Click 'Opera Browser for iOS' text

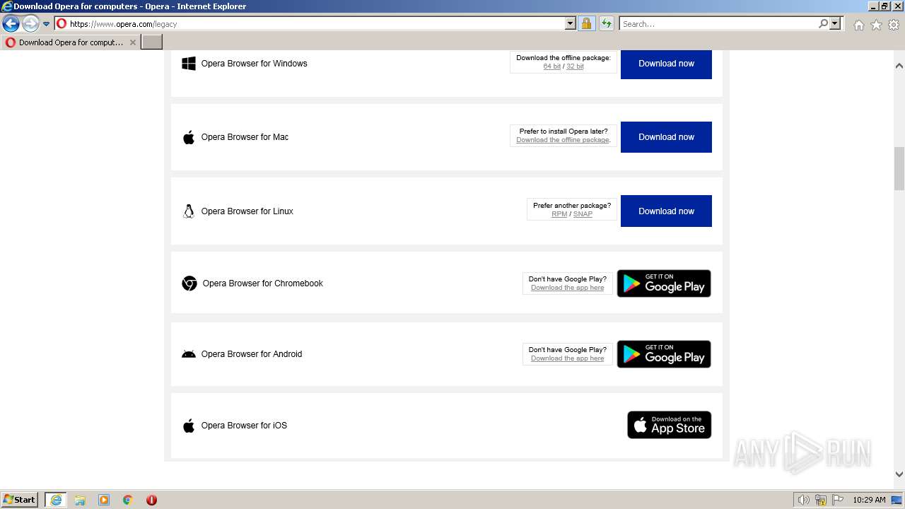point(244,426)
